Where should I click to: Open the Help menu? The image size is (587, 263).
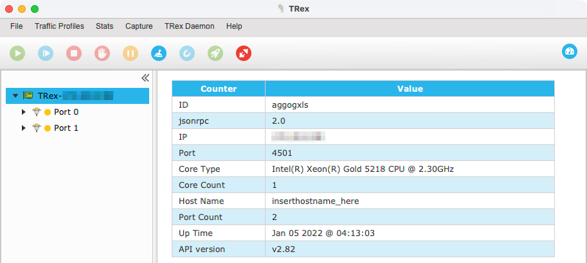click(234, 26)
